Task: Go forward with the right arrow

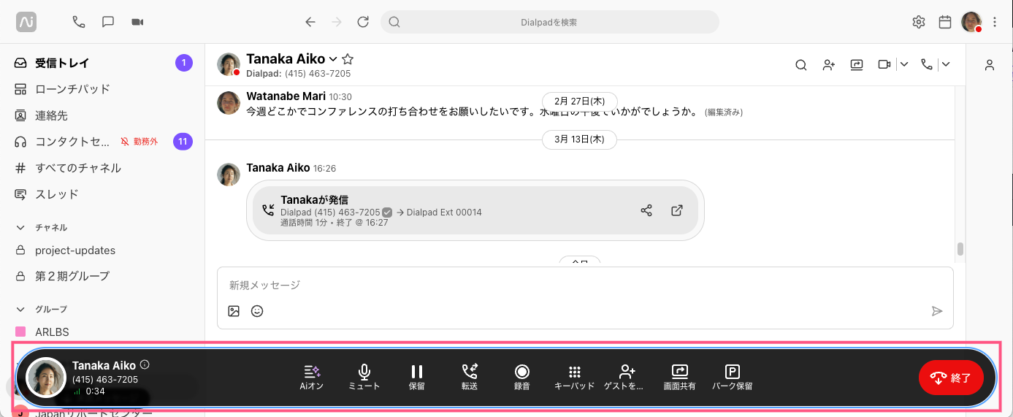Action: click(337, 22)
